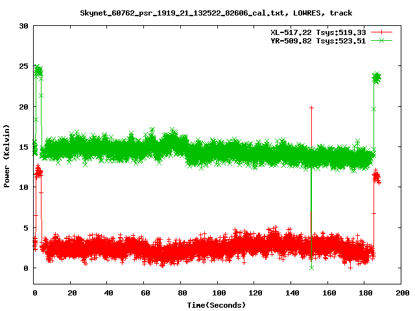Click the Power (Kelvin) y-axis label
The width and height of the screenshot is (415, 311).
[x=6, y=156]
